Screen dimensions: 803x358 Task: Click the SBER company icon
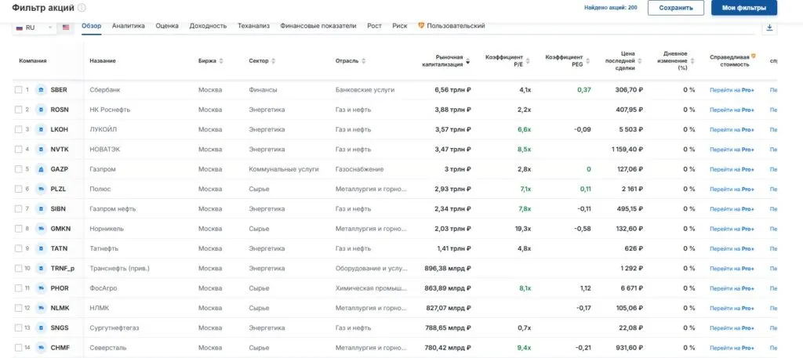pyautogui.click(x=40, y=90)
